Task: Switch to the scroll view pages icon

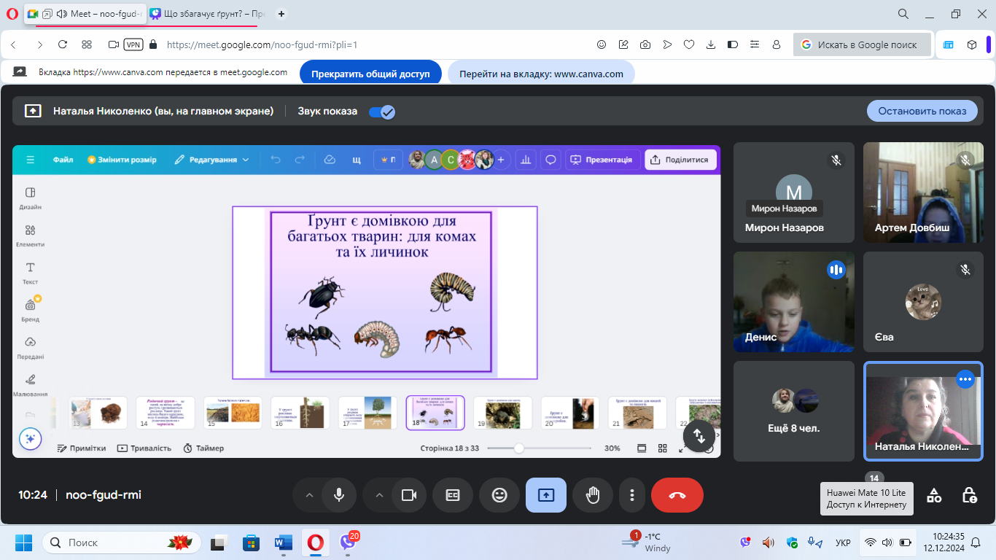Action: 642,448
